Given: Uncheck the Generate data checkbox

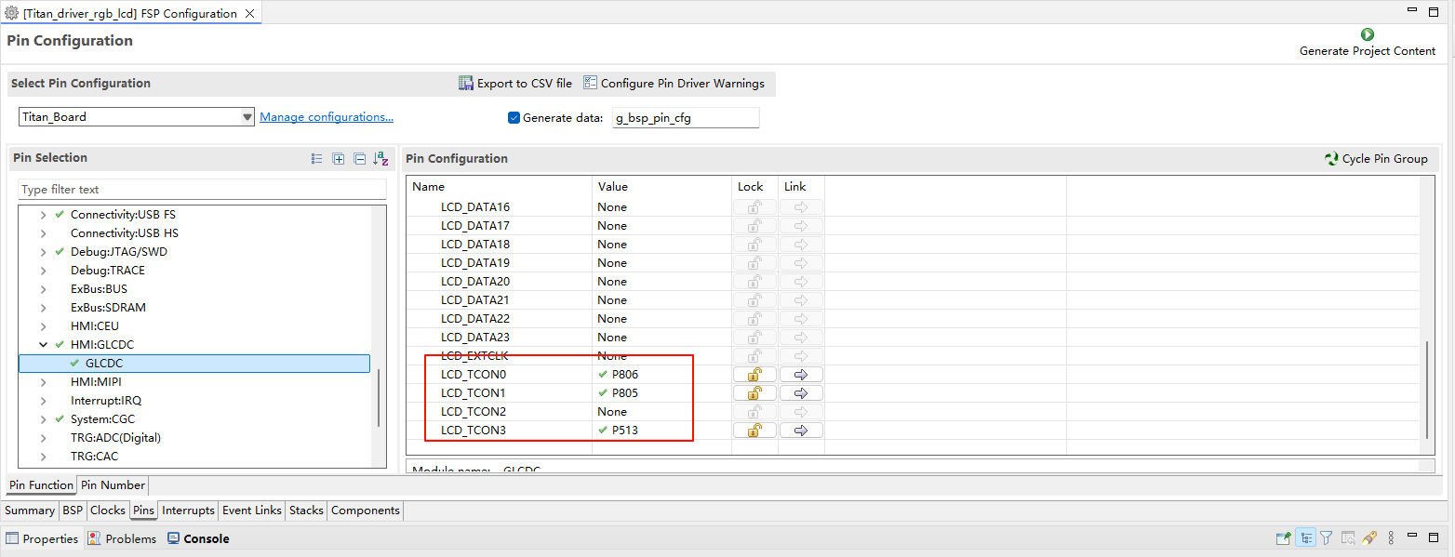Looking at the screenshot, I should 514,118.
